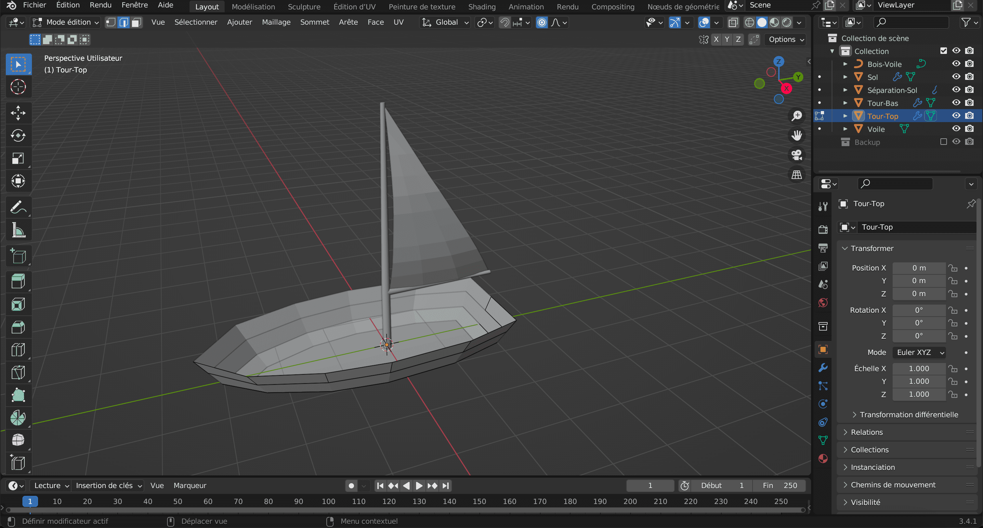Image resolution: width=983 pixels, height=528 pixels.
Task: Enable the Backup collection checkbox
Action: (x=943, y=142)
